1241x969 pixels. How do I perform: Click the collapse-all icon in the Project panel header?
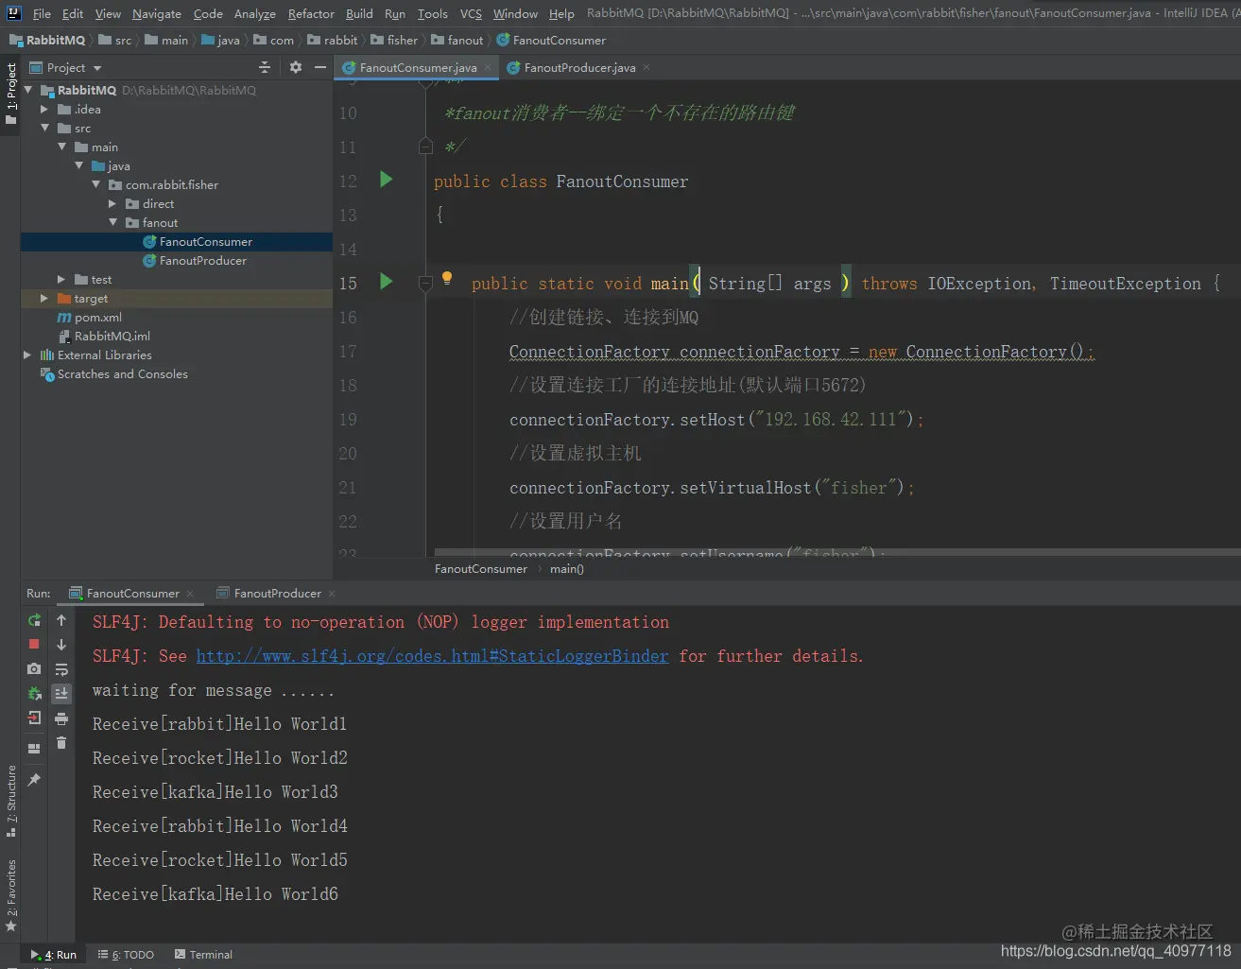(265, 67)
